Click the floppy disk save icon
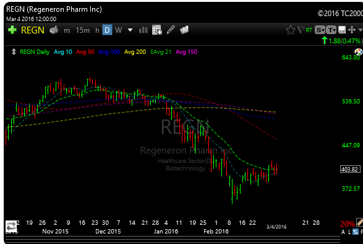This screenshot has width=363, height=244. 342,30
